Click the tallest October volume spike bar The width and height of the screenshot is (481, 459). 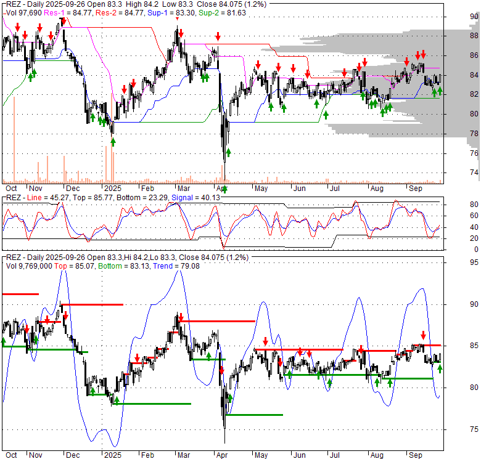[x=14, y=140]
